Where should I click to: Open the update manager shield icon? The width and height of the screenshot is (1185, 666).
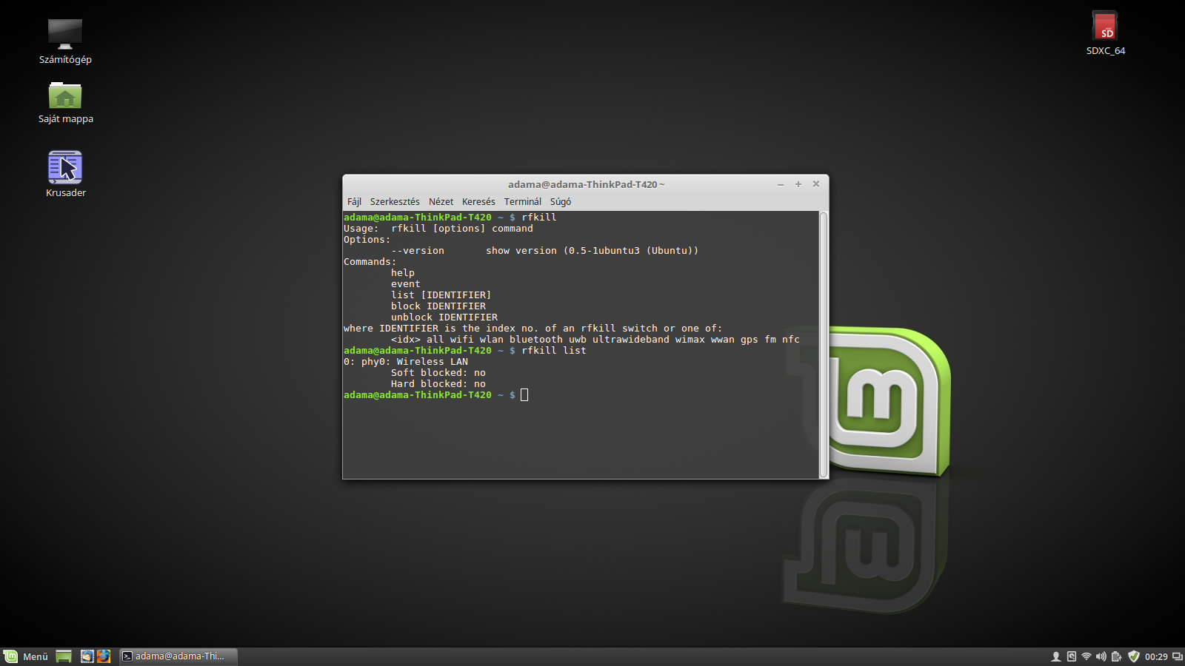click(x=1133, y=656)
